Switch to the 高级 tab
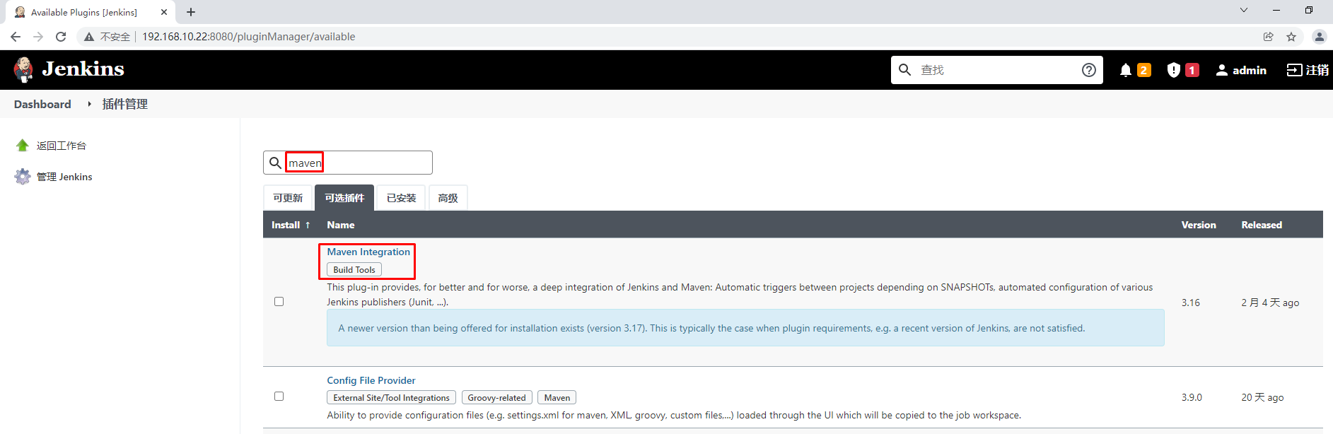1333x434 pixels. click(x=448, y=198)
